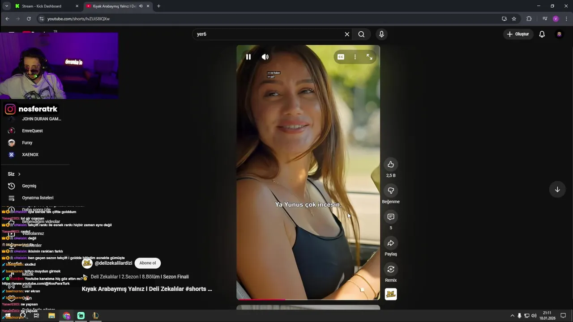573x322 pixels.
Task: Go back in browser history
Action: pyautogui.click(x=7, y=19)
